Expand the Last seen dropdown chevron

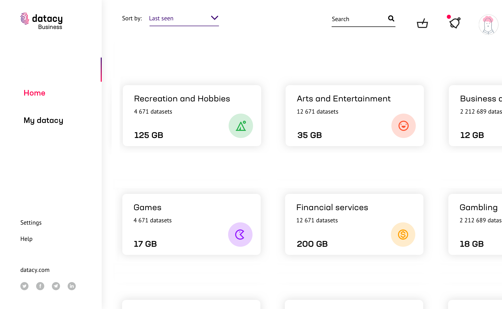[x=215, y=18]
